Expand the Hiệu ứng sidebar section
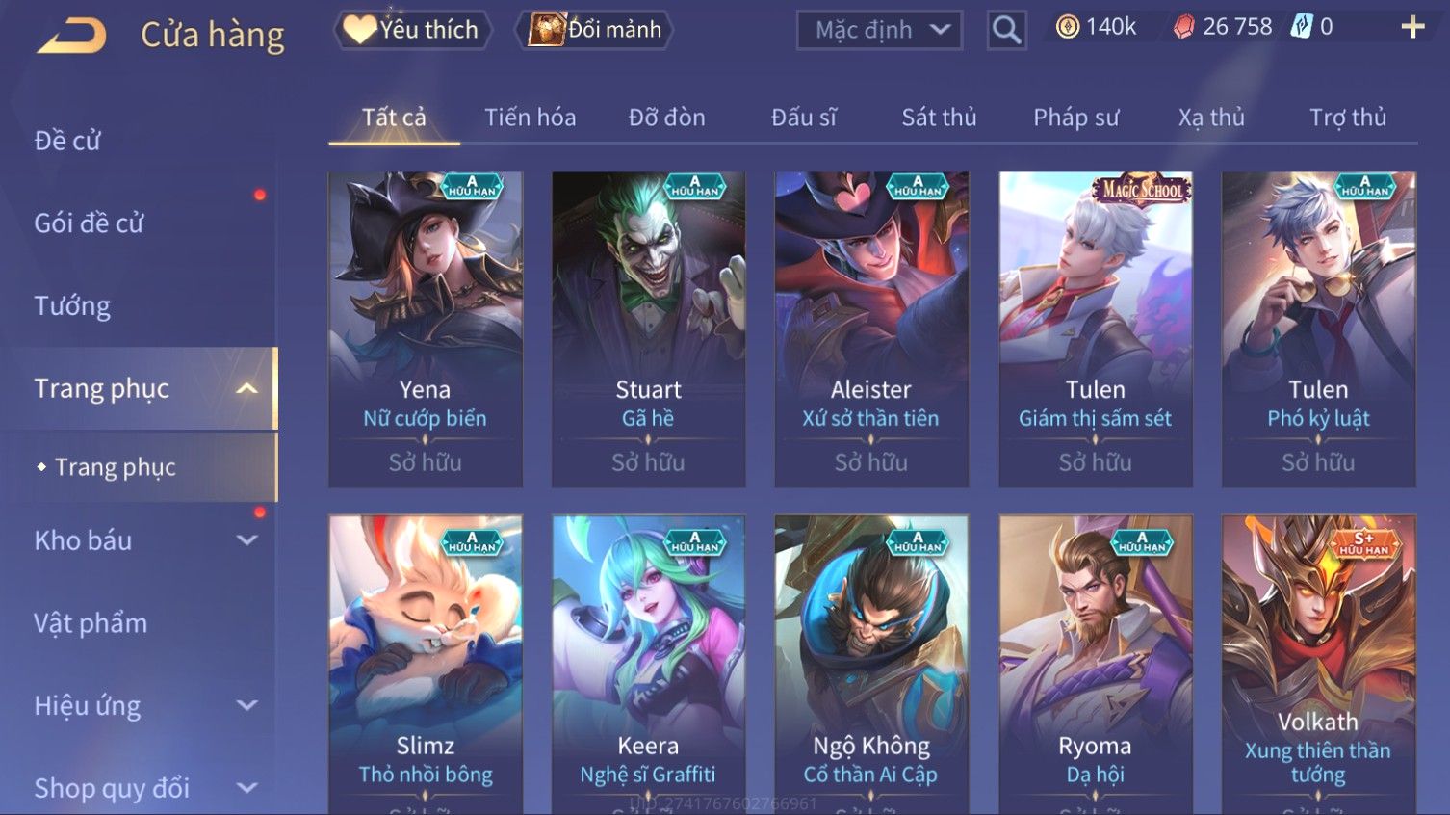1450x815 pixels. coord(247,705)
